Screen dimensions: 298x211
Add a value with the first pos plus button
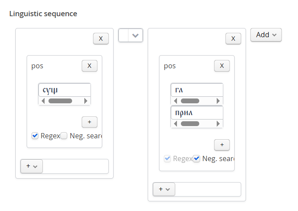90,122
